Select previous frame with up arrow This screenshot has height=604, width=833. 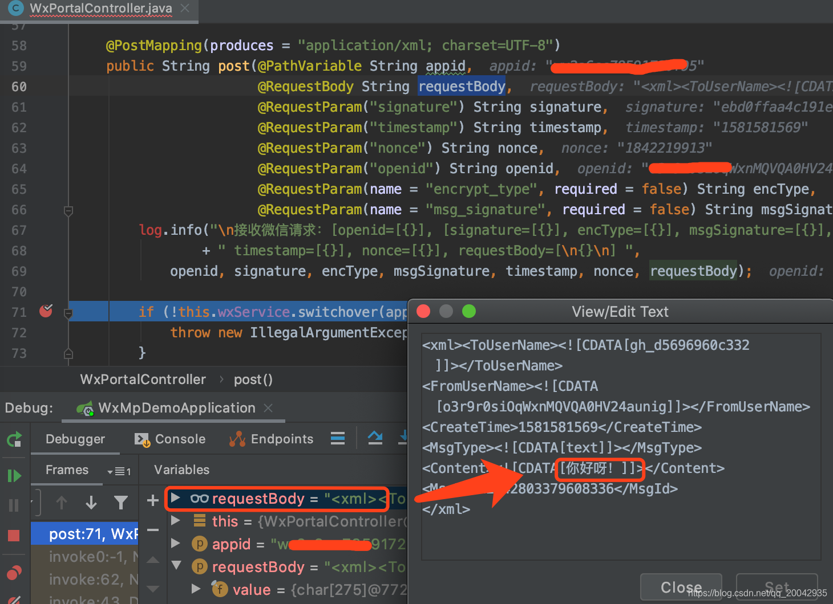click(x=62, y=502)
